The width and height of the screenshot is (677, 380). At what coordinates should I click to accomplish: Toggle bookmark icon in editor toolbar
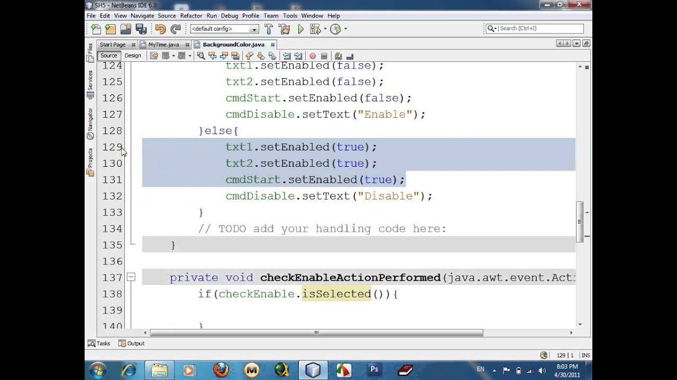click(x=272, y=55)
